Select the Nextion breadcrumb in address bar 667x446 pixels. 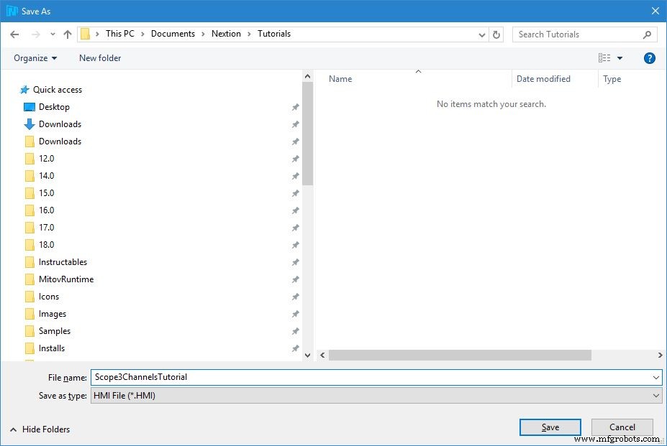coord(226,34)
